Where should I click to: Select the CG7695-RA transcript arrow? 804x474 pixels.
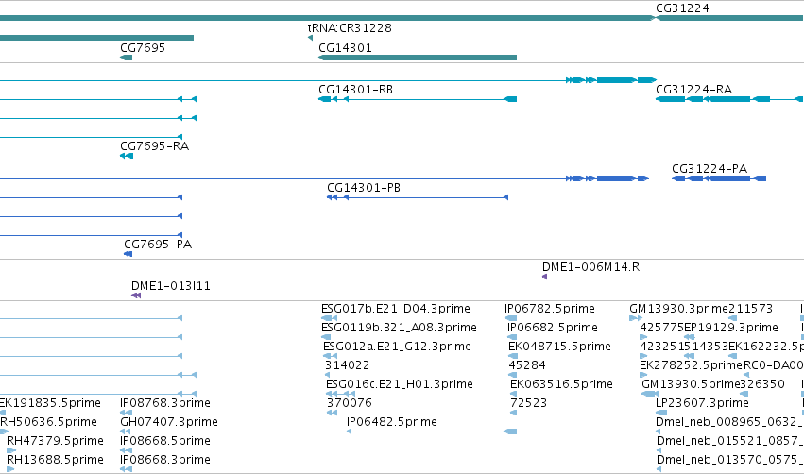[x=127, y=156]
